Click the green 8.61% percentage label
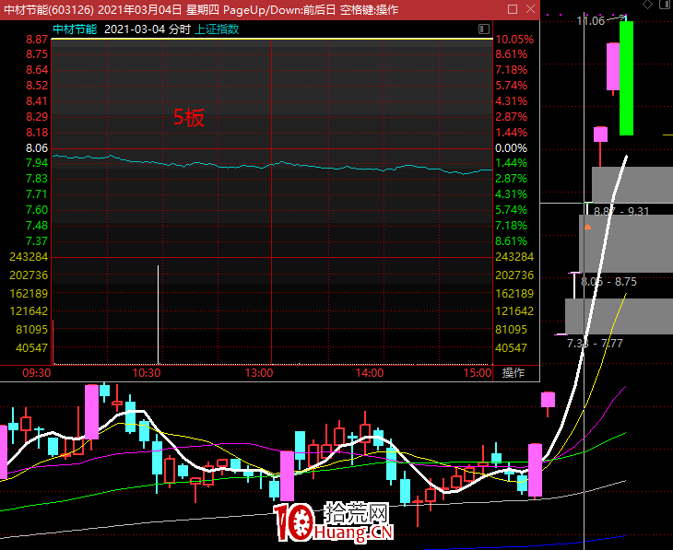Screen dimensions: 673x550 pyautogui.click(x=511, y=241)
